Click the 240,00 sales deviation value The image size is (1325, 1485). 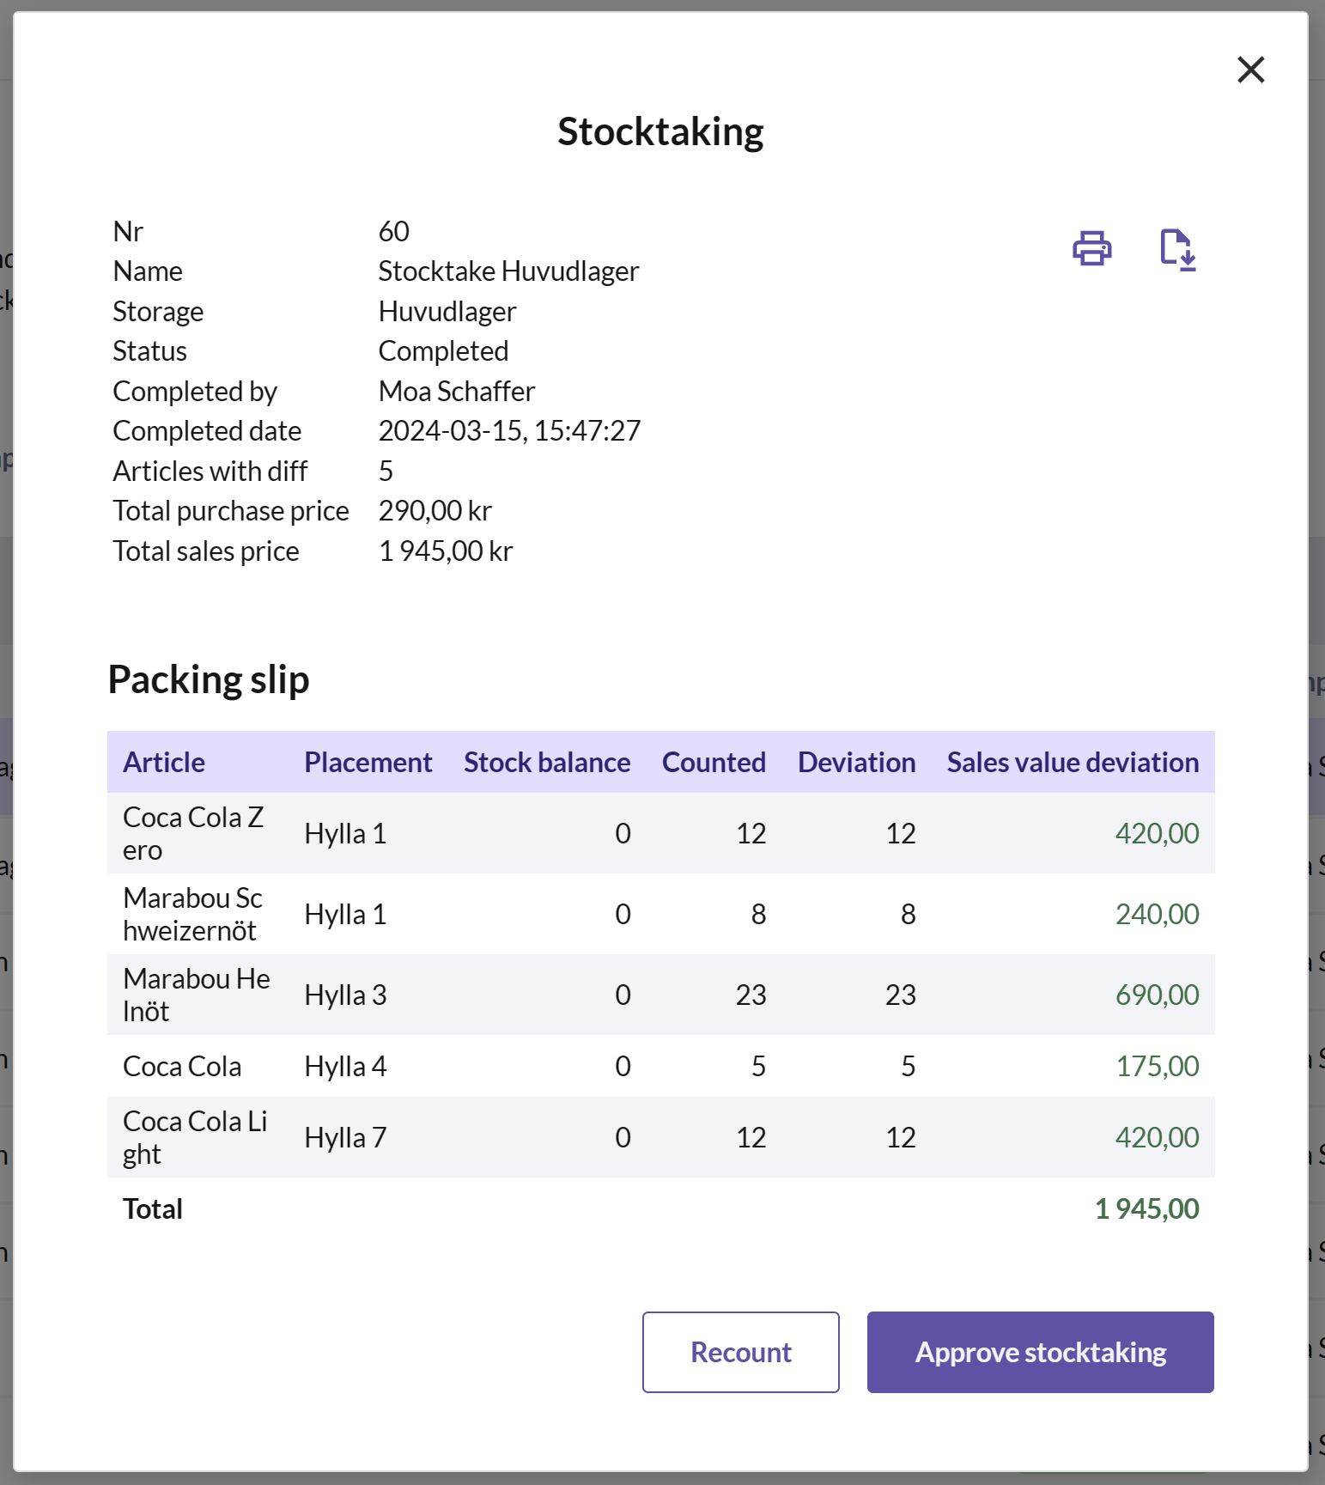[x=1157, y=914]
